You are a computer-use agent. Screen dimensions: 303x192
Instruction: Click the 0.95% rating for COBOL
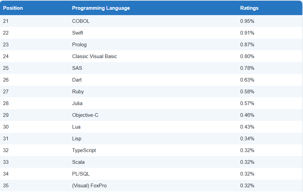coord(247,21)
